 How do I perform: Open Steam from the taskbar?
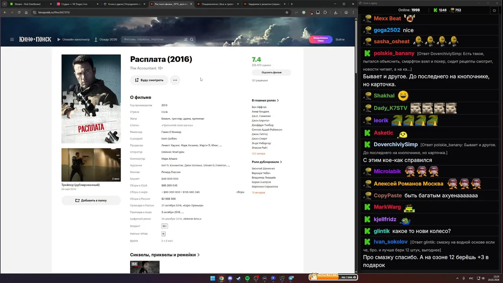239,278
